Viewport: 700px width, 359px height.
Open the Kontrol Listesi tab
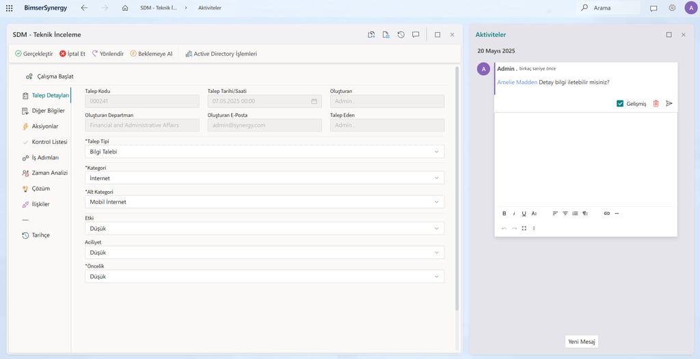click(44, 142)
